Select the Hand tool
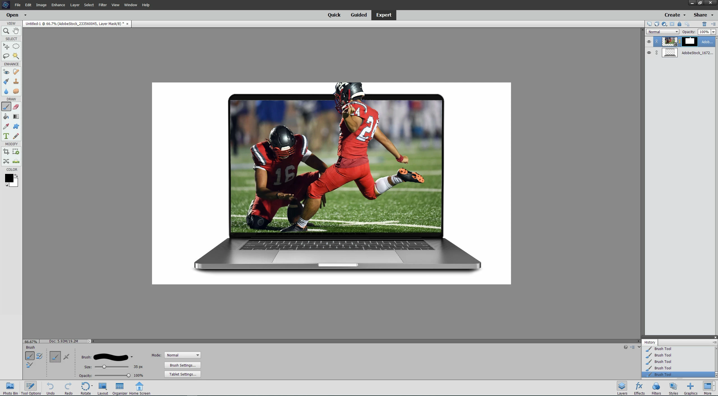This screenshot has height=396, width=718. click(x=16, y=31)
